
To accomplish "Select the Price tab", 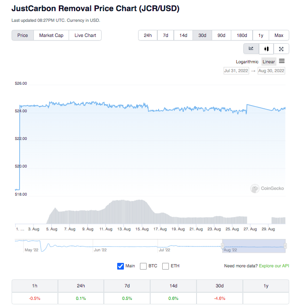I will tap(23, 35).
